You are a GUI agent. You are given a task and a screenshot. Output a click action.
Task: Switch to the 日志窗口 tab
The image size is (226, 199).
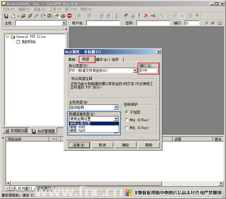pos(44,188)
